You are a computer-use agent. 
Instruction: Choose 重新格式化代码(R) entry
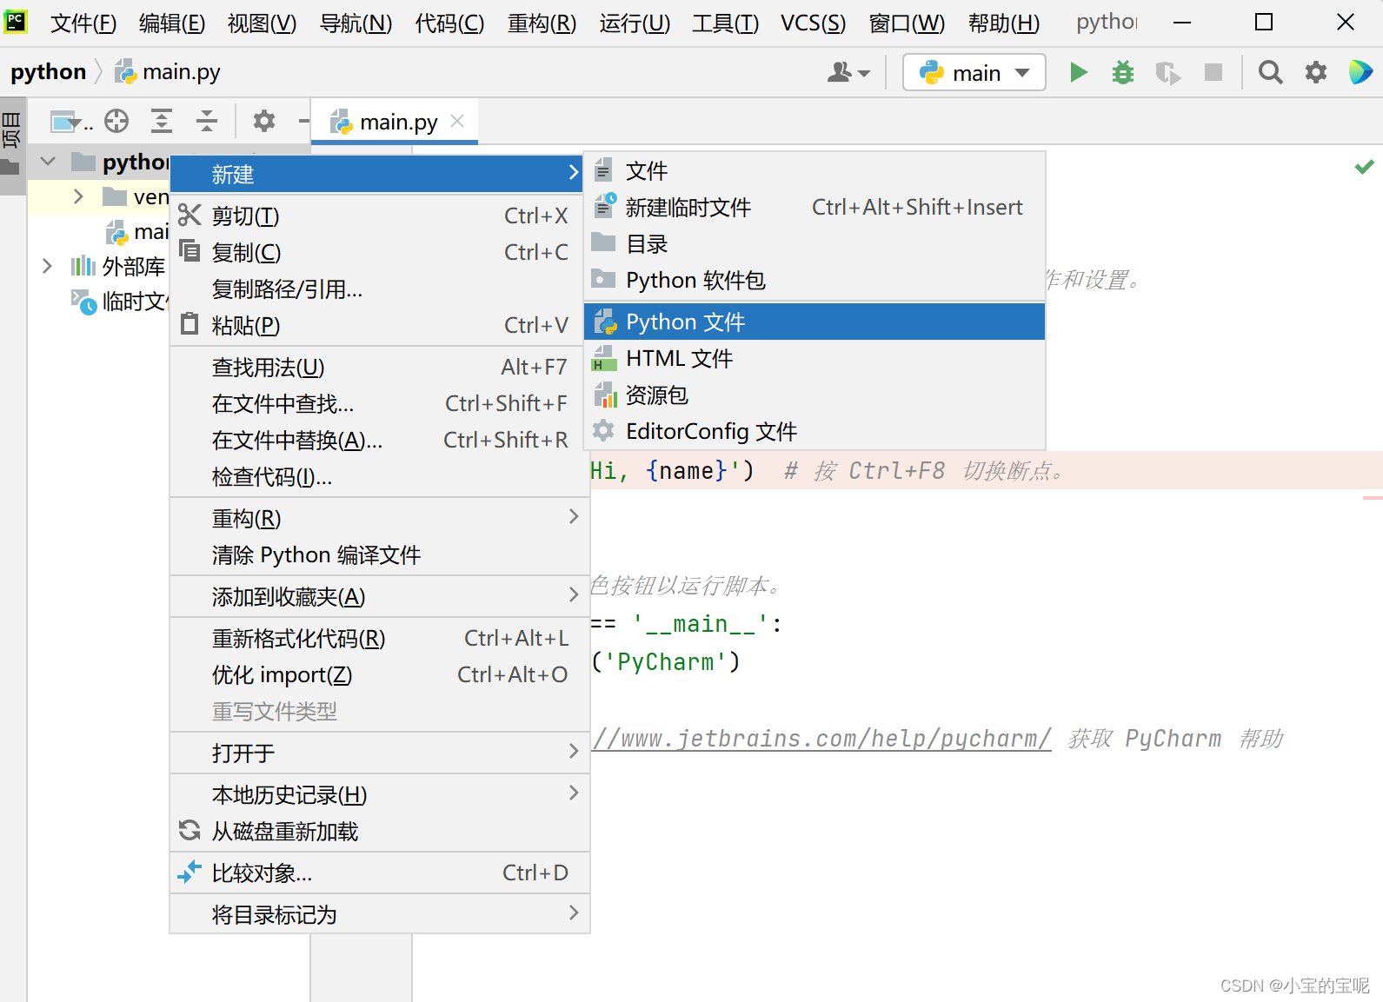[380, 638]
